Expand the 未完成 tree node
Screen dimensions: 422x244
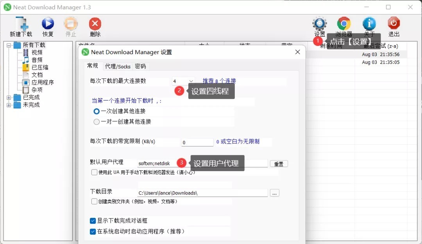[x=9, y=105]
